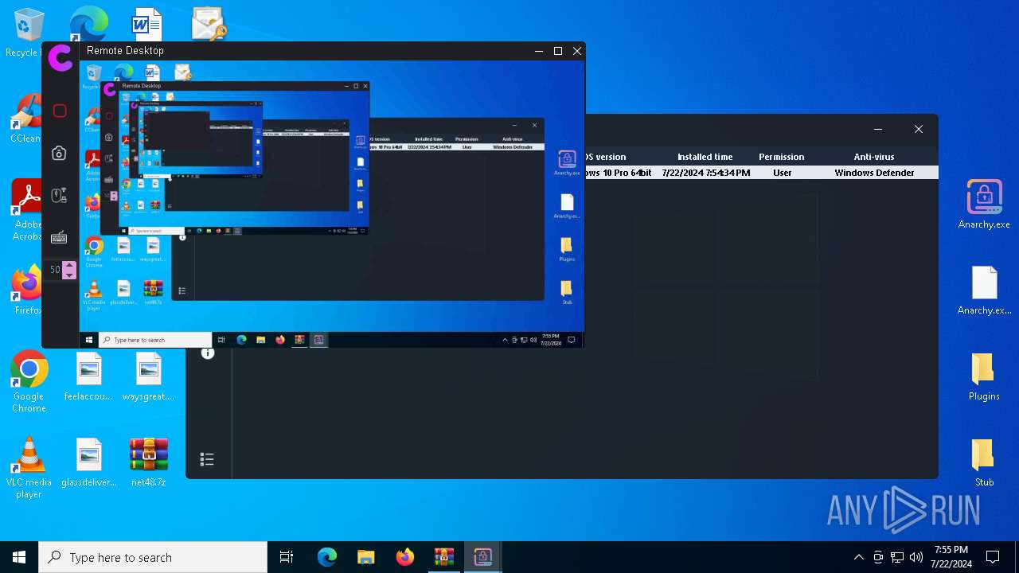The height and width of the screenshot is (573, 1019).
Task: Open Microsoft Edge desktop shortcut
Action: 88,24
